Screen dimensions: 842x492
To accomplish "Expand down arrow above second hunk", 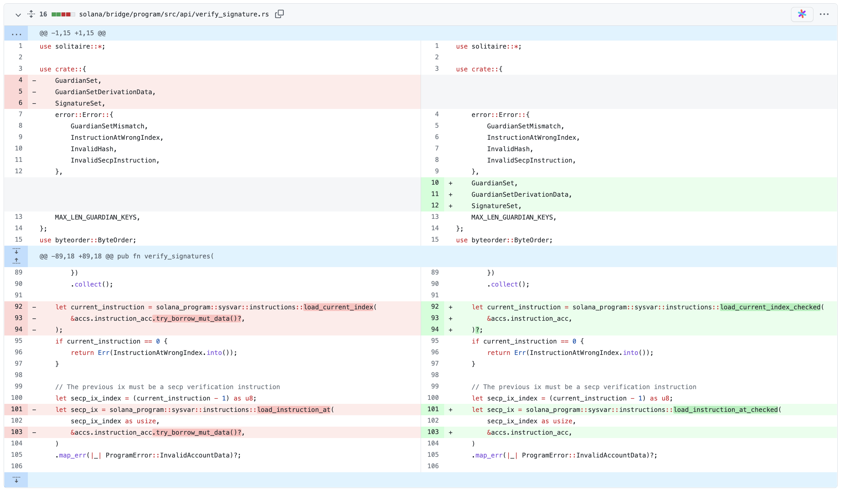I will (x=16, y=251).
